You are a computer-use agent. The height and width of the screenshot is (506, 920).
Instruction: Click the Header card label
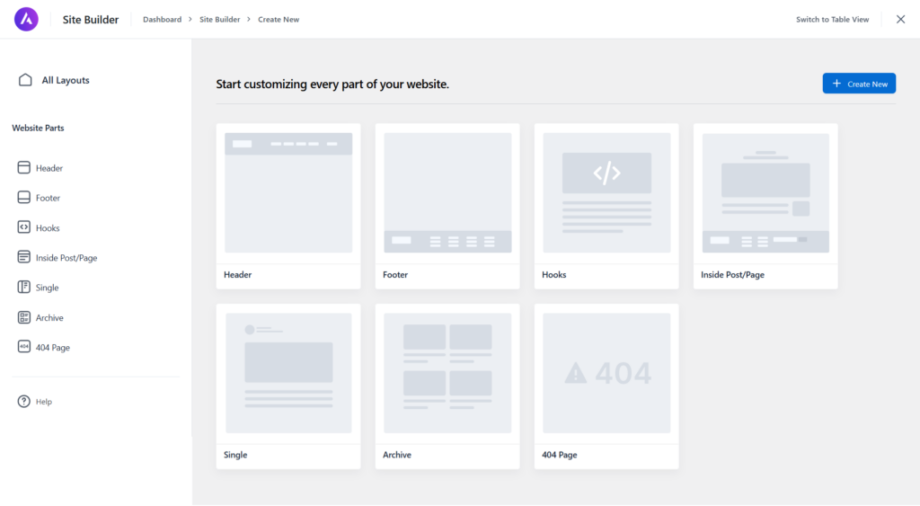pos(237,275)
